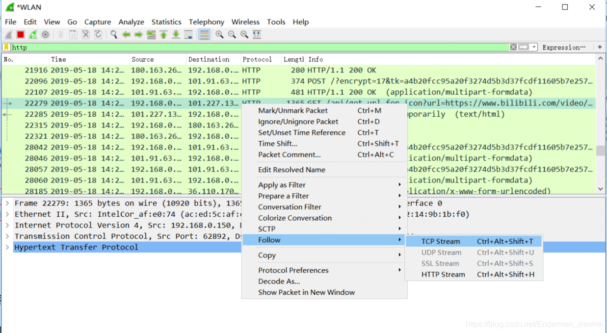Open the Capture menu
This screenshot has height=333, width=607.
pos(98,22)
